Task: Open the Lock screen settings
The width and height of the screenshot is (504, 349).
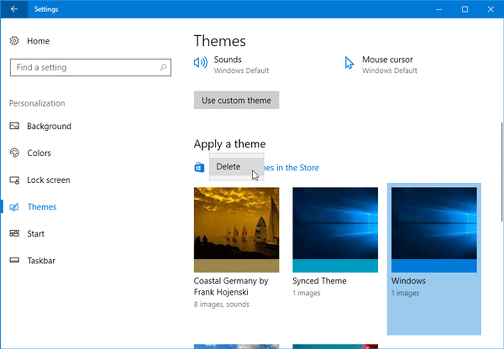Action: (x=48, y=180)
